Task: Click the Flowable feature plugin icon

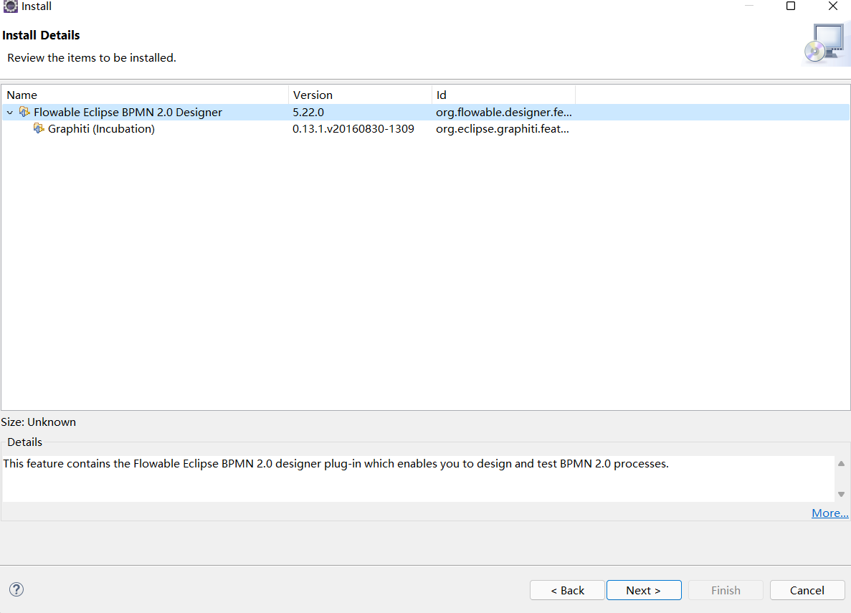Action: [25, 112]
